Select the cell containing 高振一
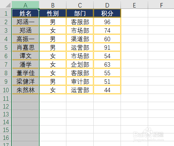The width and height of the screenshot is (174, 146). click(x=26, y=39)
